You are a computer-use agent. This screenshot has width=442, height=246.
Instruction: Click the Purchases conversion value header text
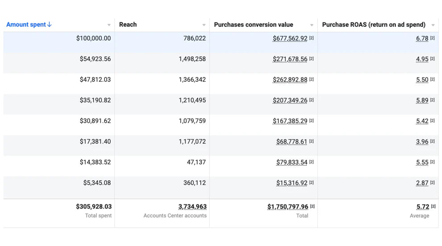(x=254, y=25)
